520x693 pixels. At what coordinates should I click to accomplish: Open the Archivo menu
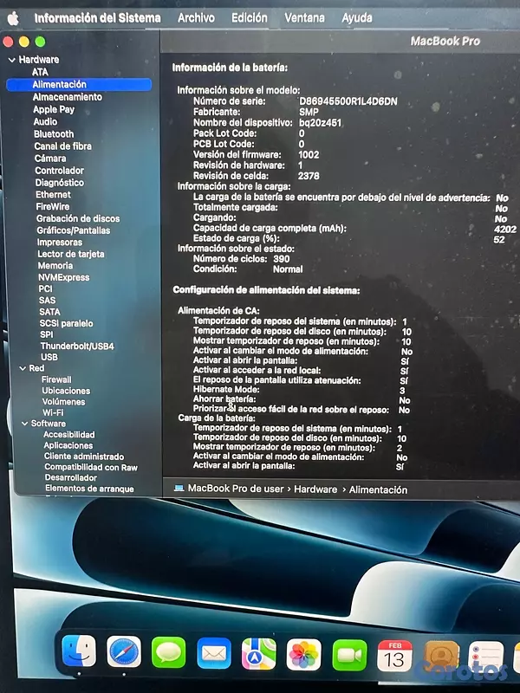[x=196, y=18]
